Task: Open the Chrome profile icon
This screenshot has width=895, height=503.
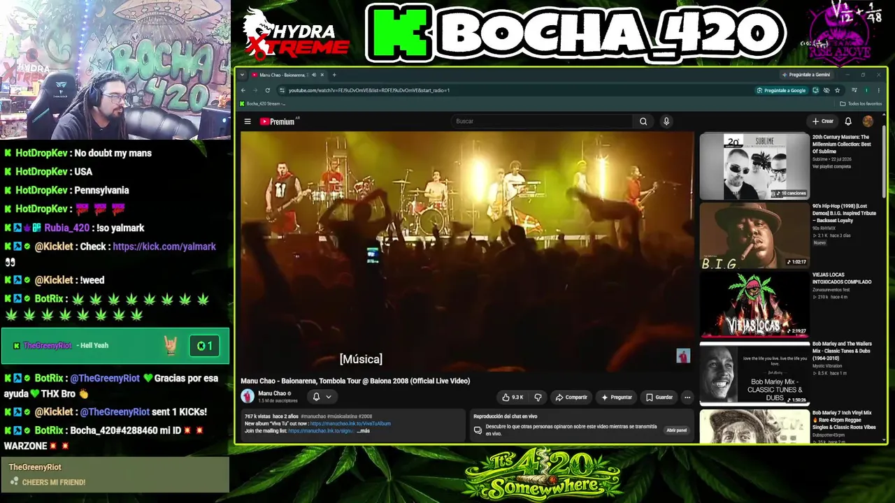Action: (867, 90)
